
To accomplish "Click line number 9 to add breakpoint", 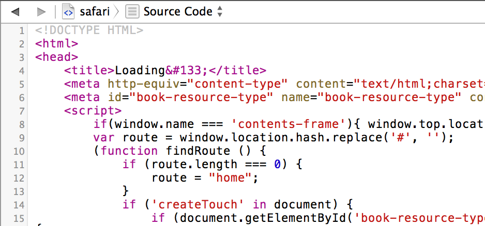I will 21,138.
